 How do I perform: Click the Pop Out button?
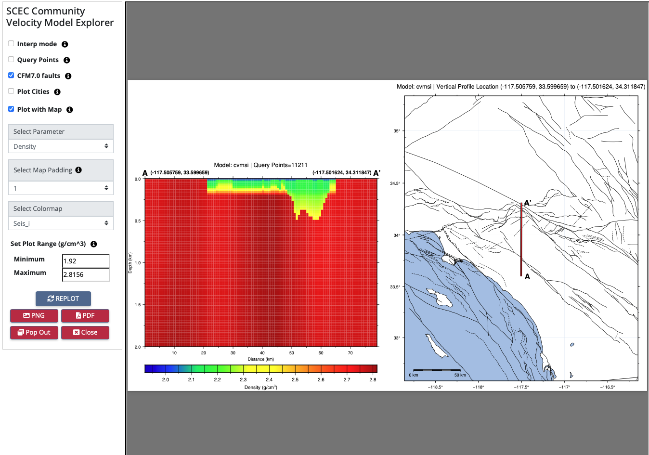[x=34, y=333]
